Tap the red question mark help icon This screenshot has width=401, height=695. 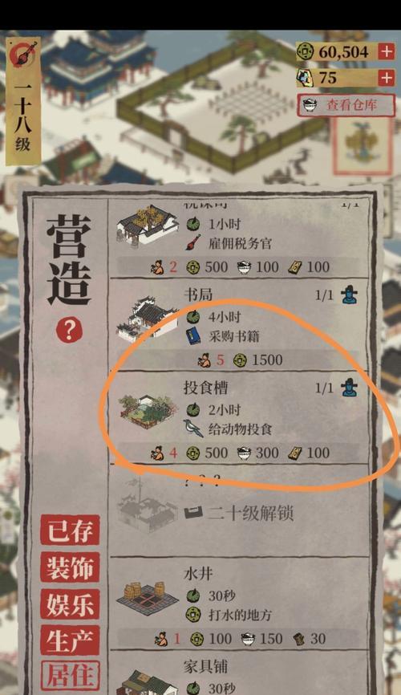pyautogui.click(x=69, y=330)
